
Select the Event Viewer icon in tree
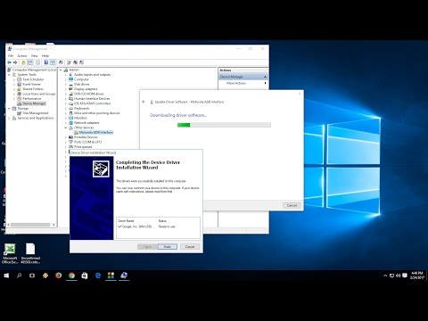point(20,84)
